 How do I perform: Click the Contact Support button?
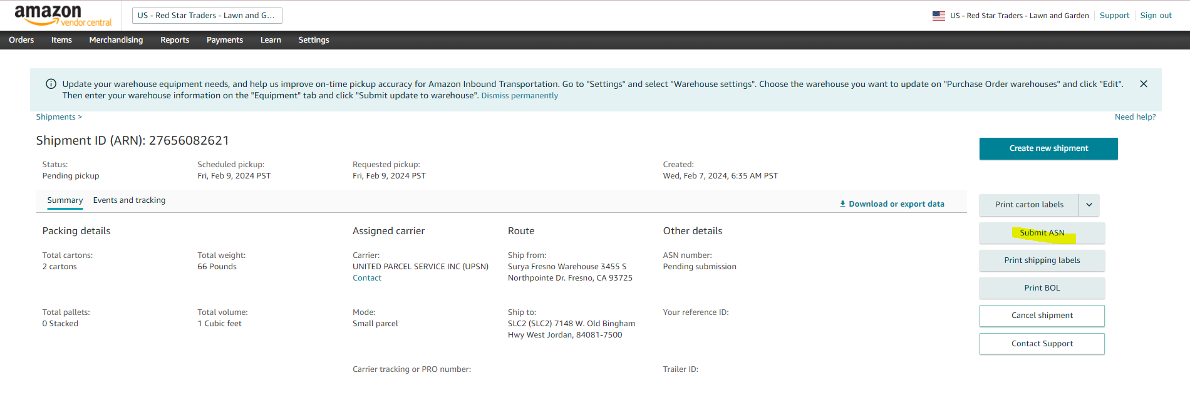[x=1042, y=344]
